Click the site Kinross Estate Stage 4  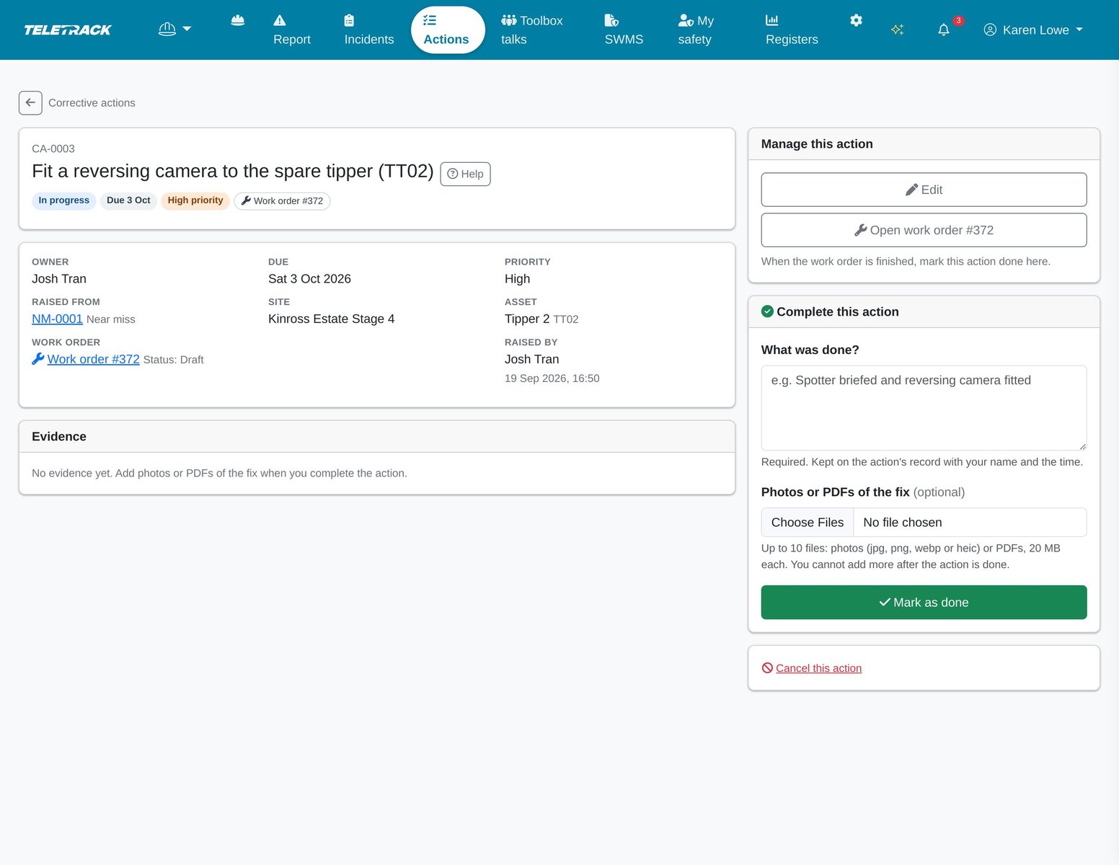(331, 319)
